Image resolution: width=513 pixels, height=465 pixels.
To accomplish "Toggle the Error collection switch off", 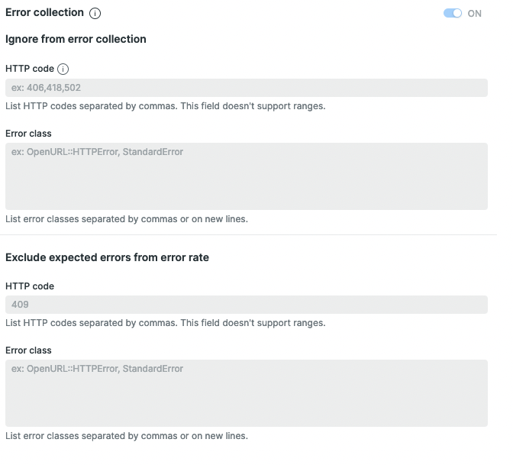I will point(453,13).
